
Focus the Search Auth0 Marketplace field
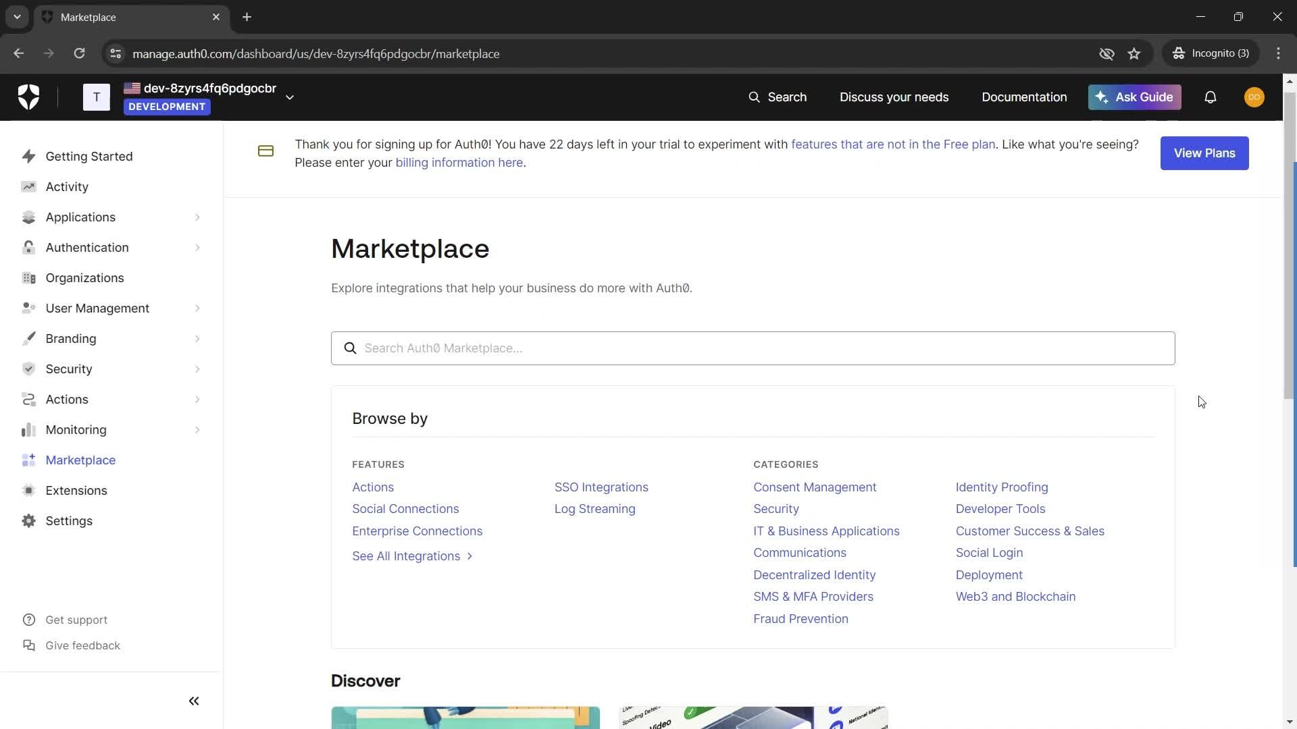(753, 348)
